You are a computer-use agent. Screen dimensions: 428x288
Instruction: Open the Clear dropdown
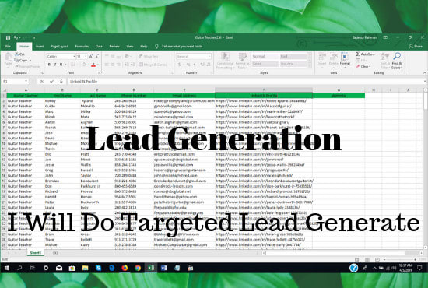(363, 66)
